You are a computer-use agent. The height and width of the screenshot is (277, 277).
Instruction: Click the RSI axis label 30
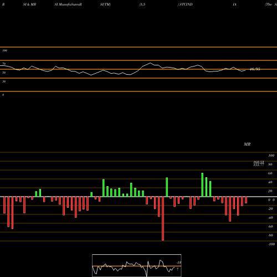click(x=4, y=81)
